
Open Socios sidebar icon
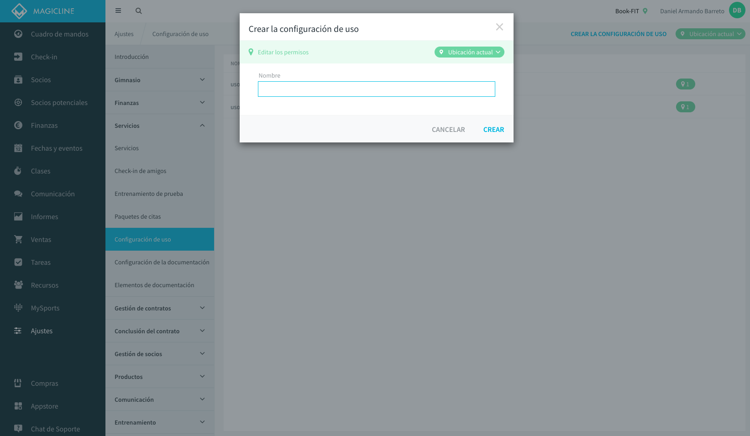(x=18, y=79)
